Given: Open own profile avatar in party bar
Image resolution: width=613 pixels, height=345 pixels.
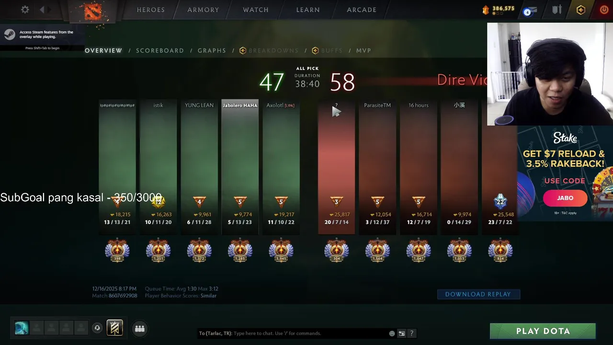Looking at the screenshot, I should coord(22,328).
